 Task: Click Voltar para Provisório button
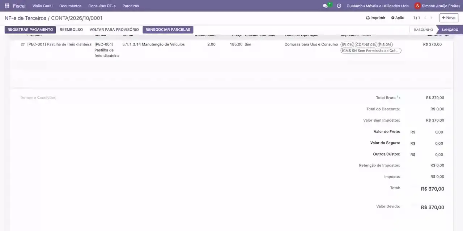click(114, 30)
